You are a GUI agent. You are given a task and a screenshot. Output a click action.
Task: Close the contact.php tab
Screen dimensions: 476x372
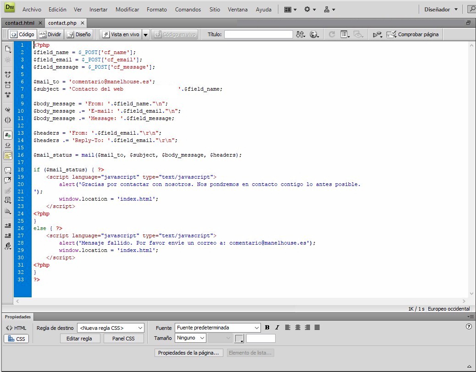click(82, 23)
